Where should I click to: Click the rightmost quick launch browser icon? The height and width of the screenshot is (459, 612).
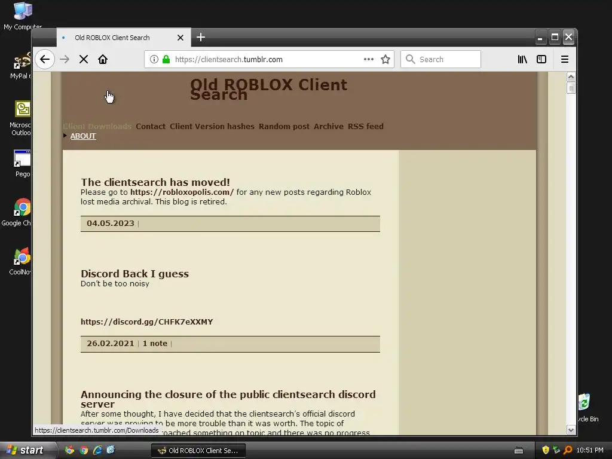click(111, 450)
